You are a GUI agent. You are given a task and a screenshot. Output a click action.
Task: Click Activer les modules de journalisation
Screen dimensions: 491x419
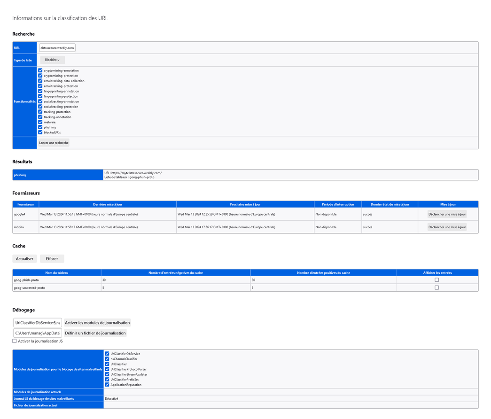tap(97, 323)
